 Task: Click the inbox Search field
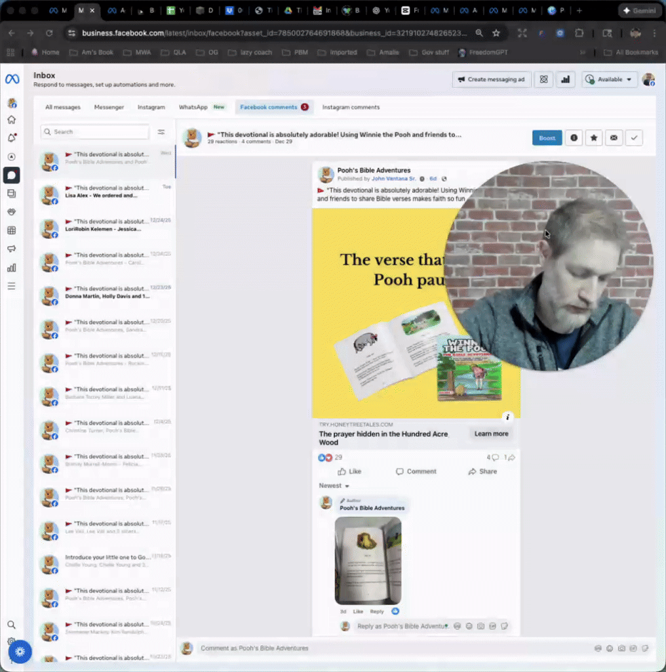(95, 131)
